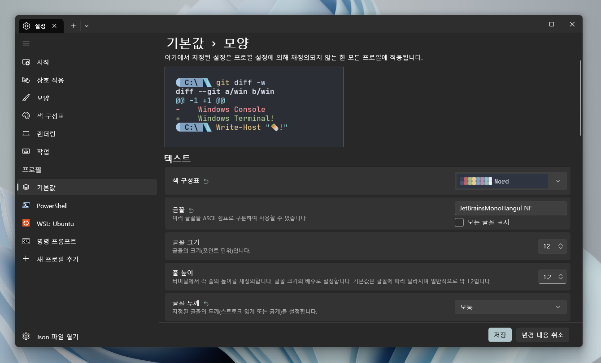The width and height of the screenshot is (601, 363).
Task: Maximize the Terminal window
Action: (x=552, y=24)
